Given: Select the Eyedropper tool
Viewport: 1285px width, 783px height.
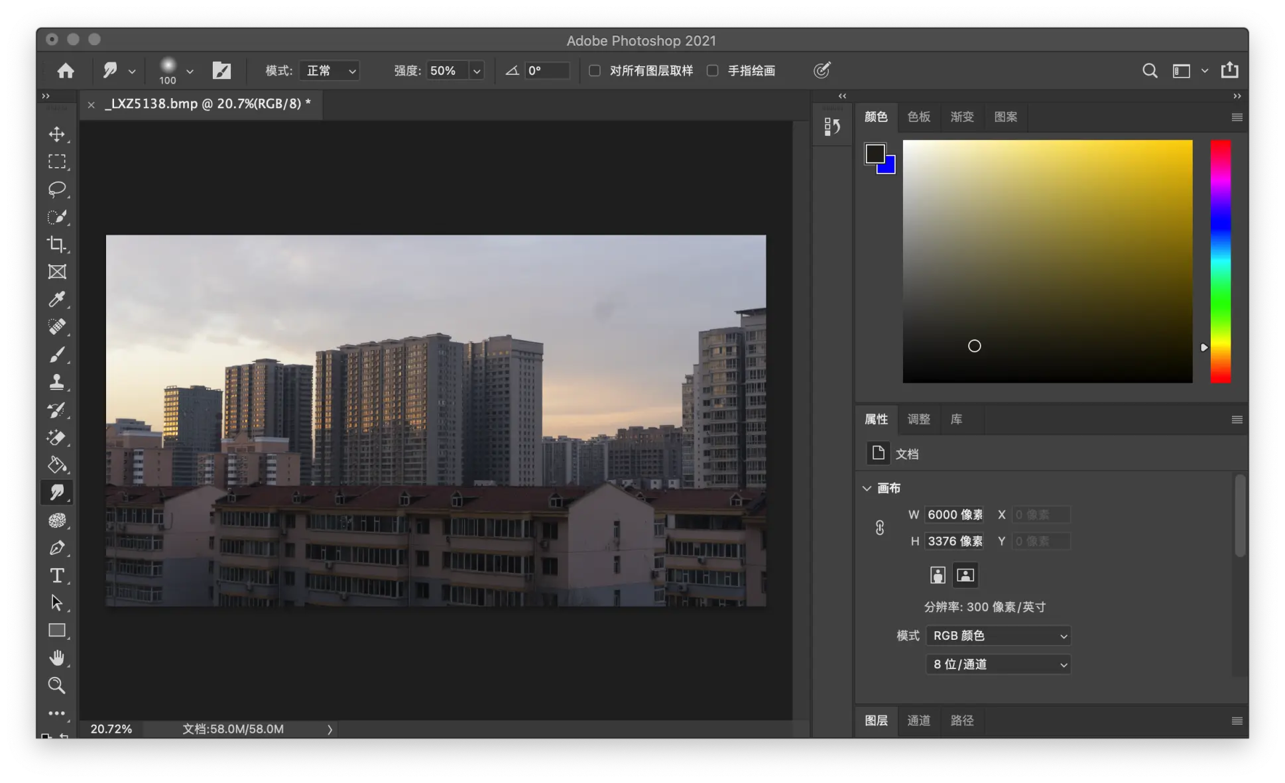Looking at the screenshot, I should point(57,300).
